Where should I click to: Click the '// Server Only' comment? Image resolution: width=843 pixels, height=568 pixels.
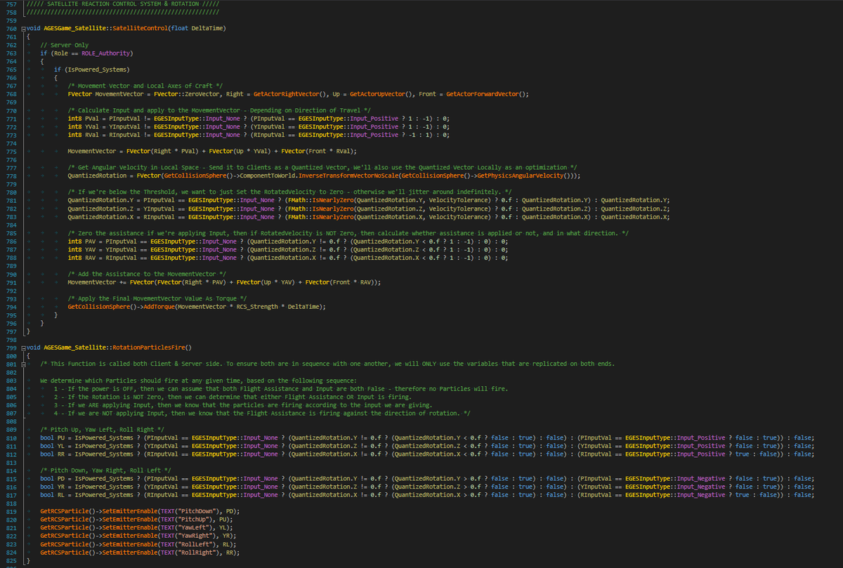pyautogui.click(x=65, y=45)
